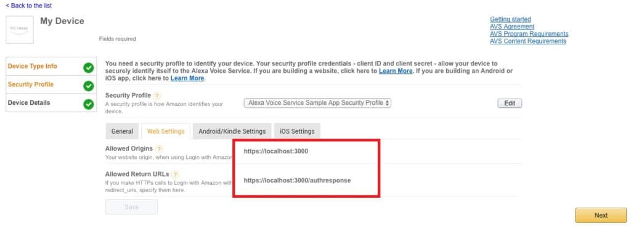This screenshot has height=228, width=631.
Task: Open the Android/Kindle Settings tab
Action: 232,131
